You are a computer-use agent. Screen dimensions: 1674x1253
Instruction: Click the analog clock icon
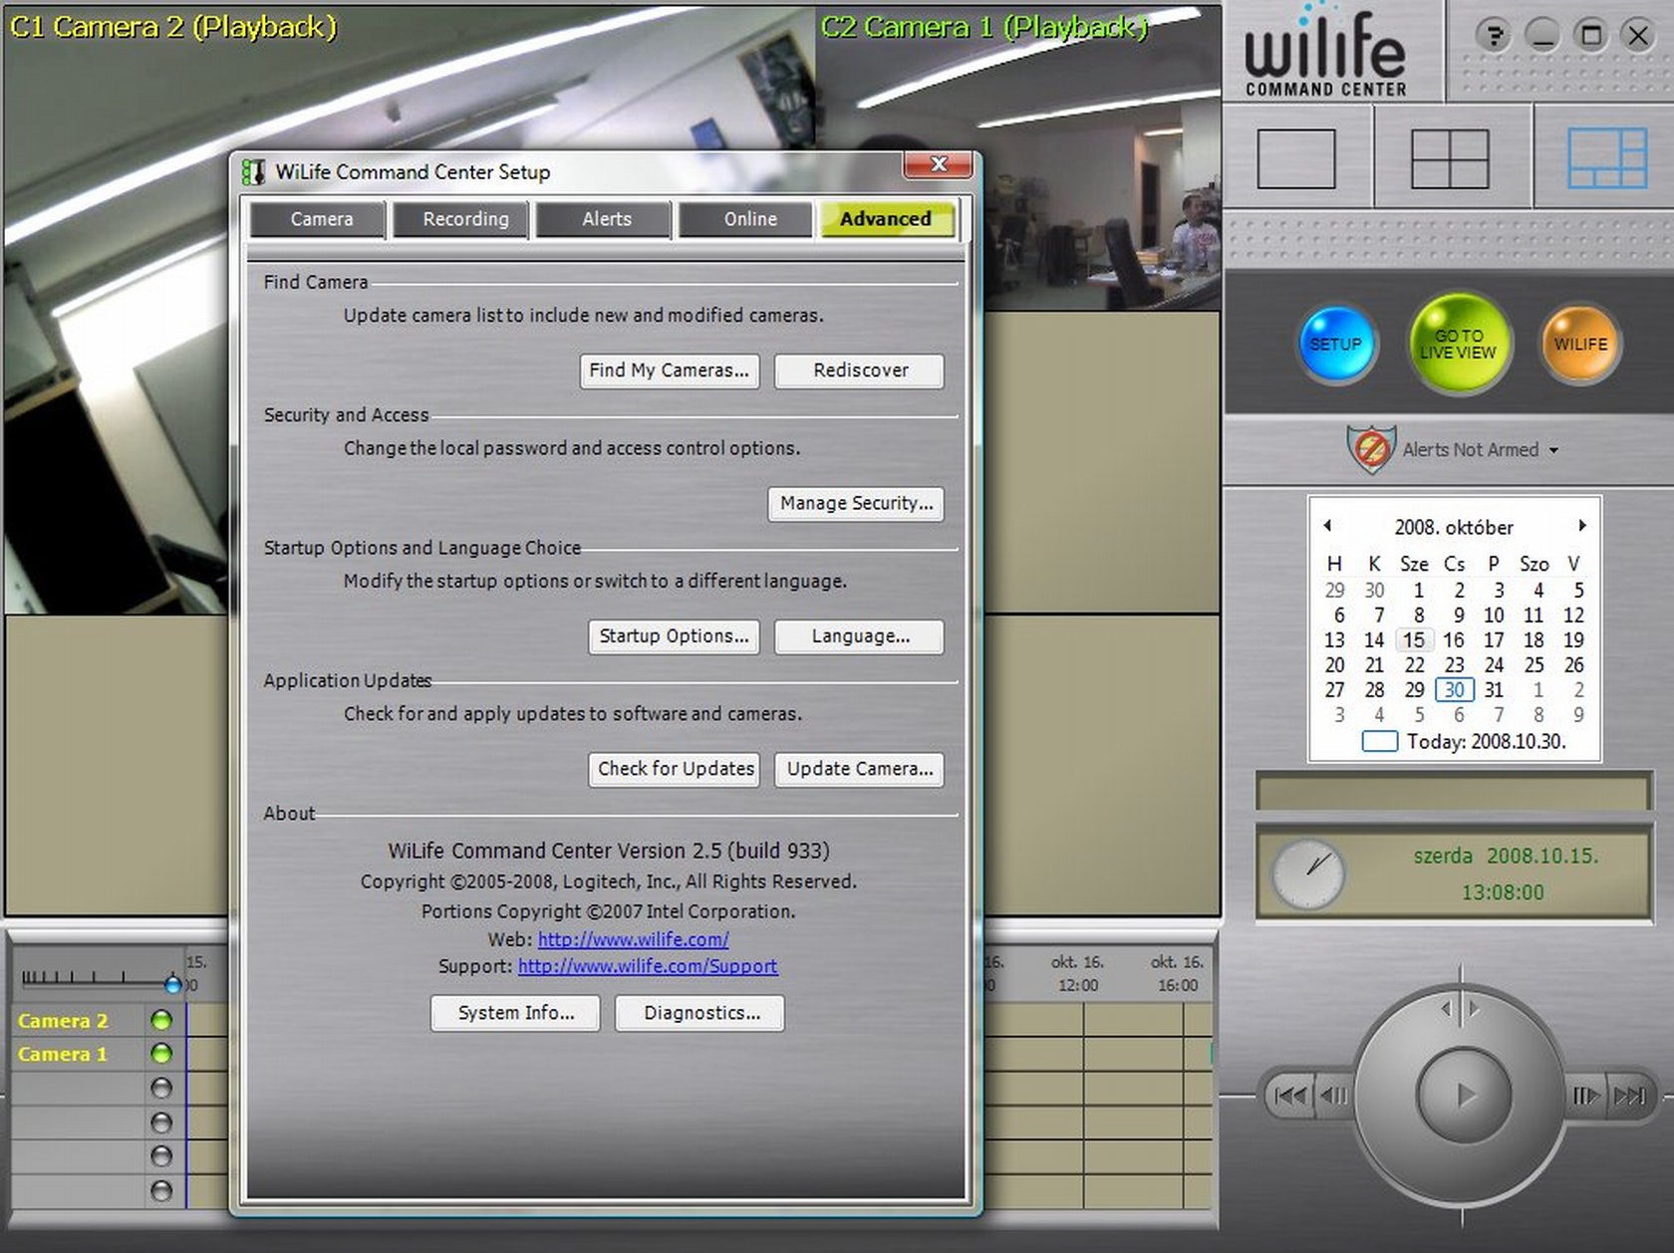click(1308, 875)
